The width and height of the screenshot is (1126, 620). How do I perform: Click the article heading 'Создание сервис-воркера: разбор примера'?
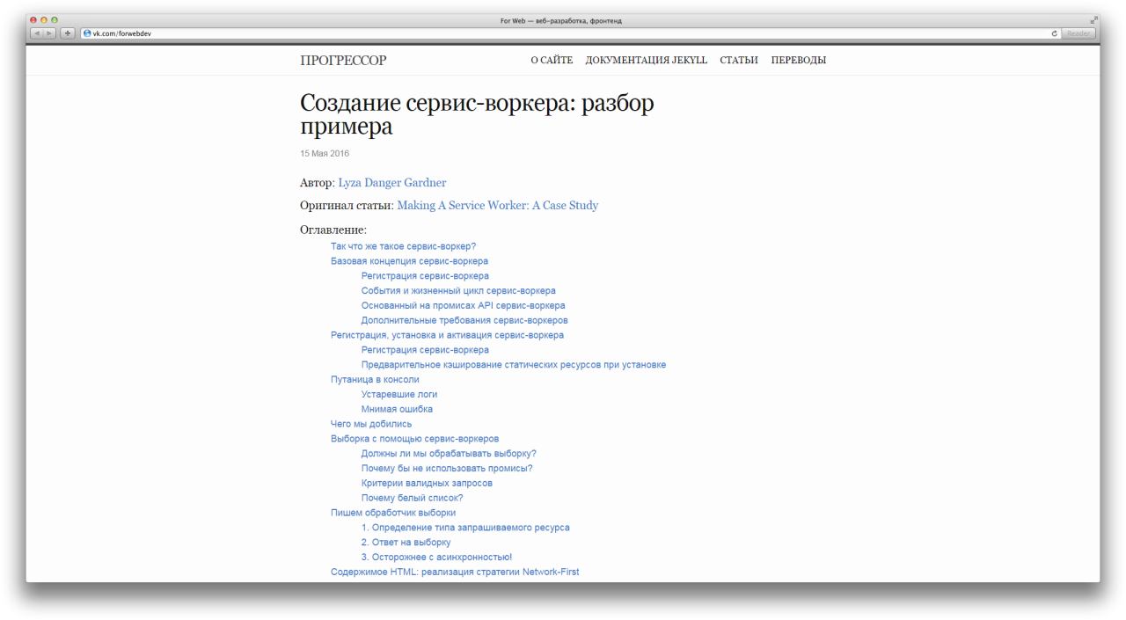click(x=477, y=115)
